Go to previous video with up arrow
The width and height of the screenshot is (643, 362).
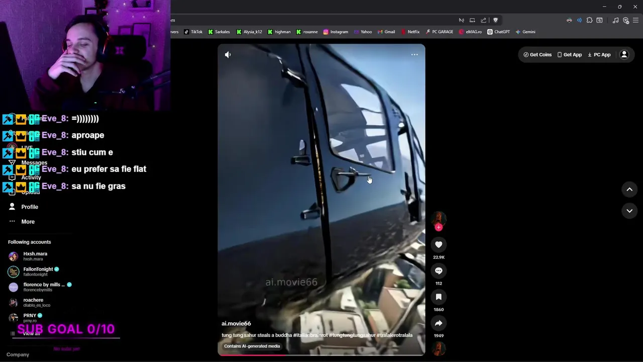(x=629, y=189)
